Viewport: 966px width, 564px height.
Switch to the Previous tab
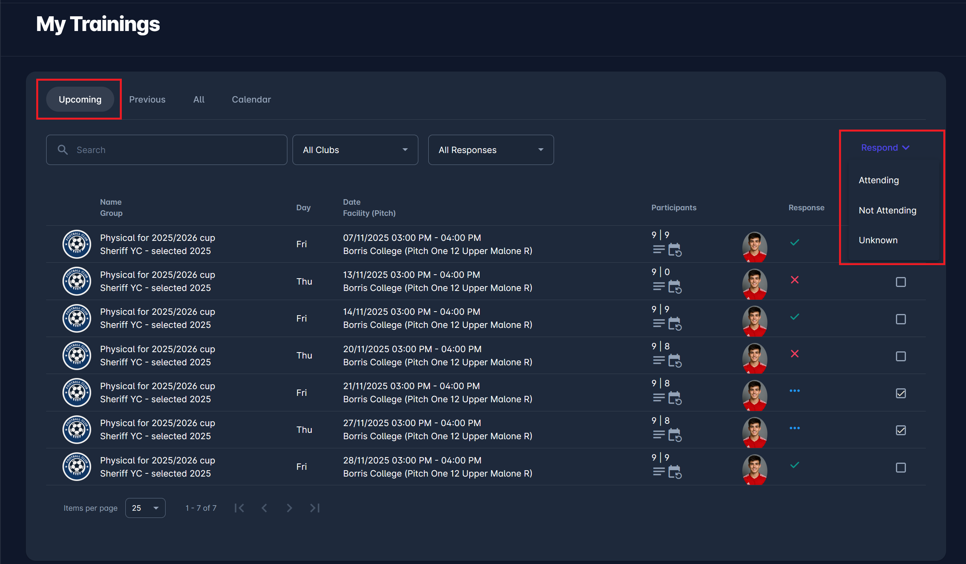pyautogui.click(x=147, y=99)
